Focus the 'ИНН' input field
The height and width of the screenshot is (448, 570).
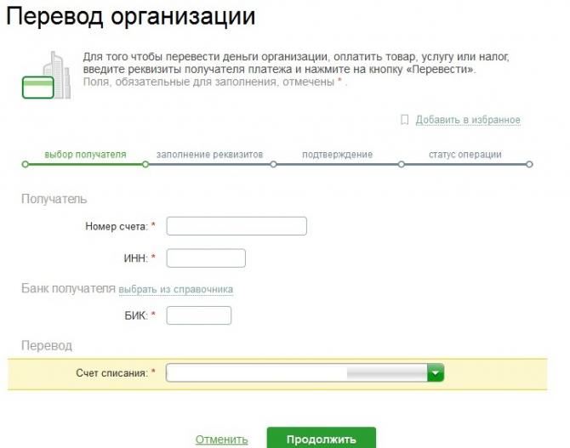pyautogui.click(x=206, y=258)
